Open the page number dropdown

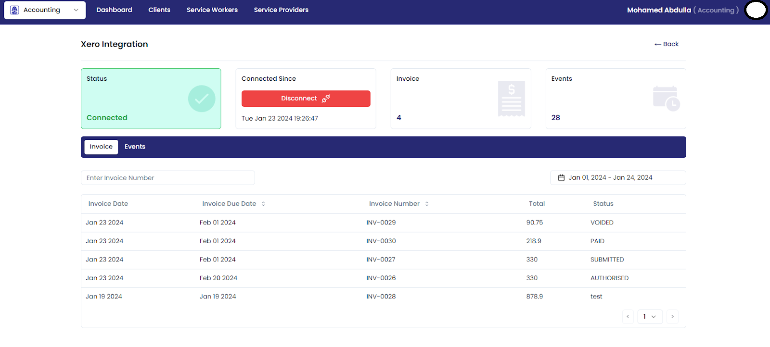pos(650,317)
